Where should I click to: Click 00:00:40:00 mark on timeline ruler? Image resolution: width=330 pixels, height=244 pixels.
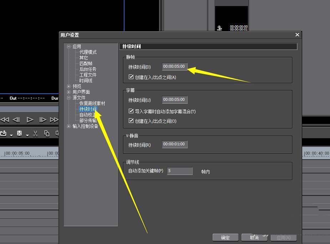pos(317,154)
